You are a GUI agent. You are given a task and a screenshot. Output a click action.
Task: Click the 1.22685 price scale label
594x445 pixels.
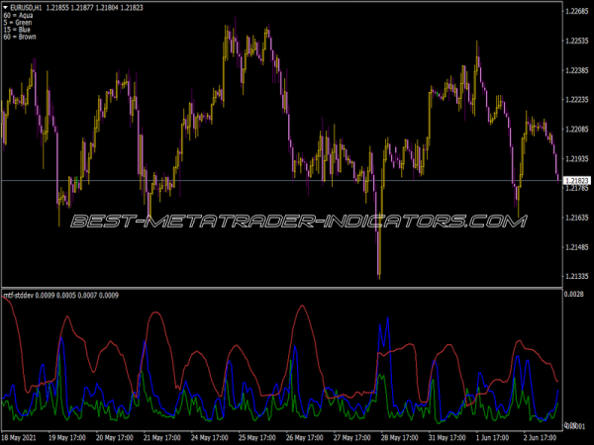[576, 12]
